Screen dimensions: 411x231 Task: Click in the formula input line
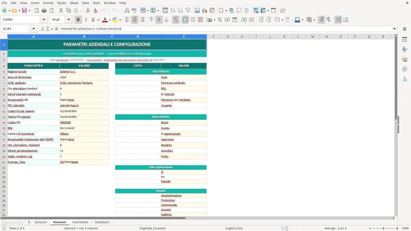coord(225,29)
